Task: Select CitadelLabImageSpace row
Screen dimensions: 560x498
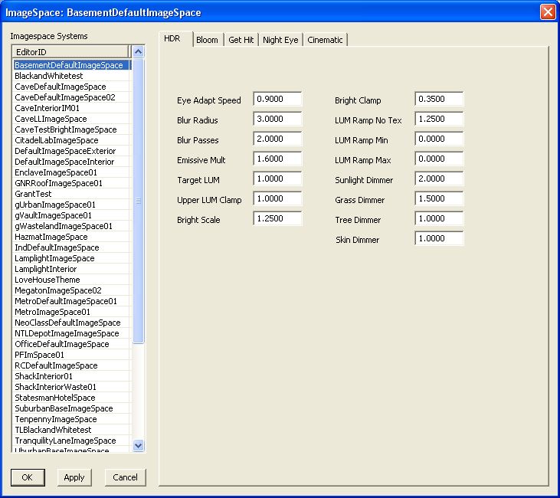Action: tap(71, 140)
